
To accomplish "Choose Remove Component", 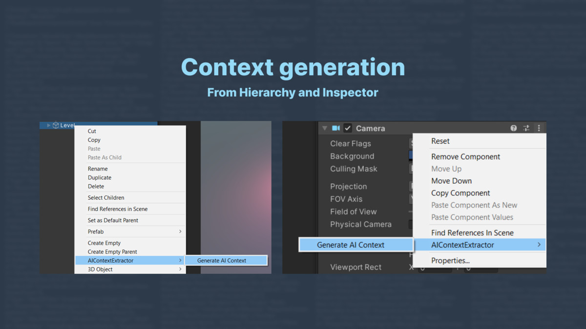I will pos(480,156).
